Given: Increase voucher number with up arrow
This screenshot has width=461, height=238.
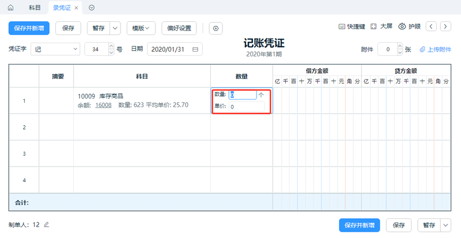Looking at the screenshot, I should click(111, 46).
